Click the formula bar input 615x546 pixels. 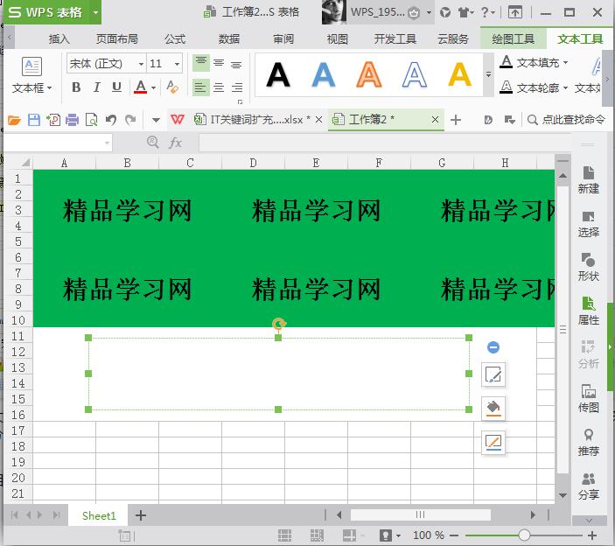pyautogui.click(x=384, y=143)
